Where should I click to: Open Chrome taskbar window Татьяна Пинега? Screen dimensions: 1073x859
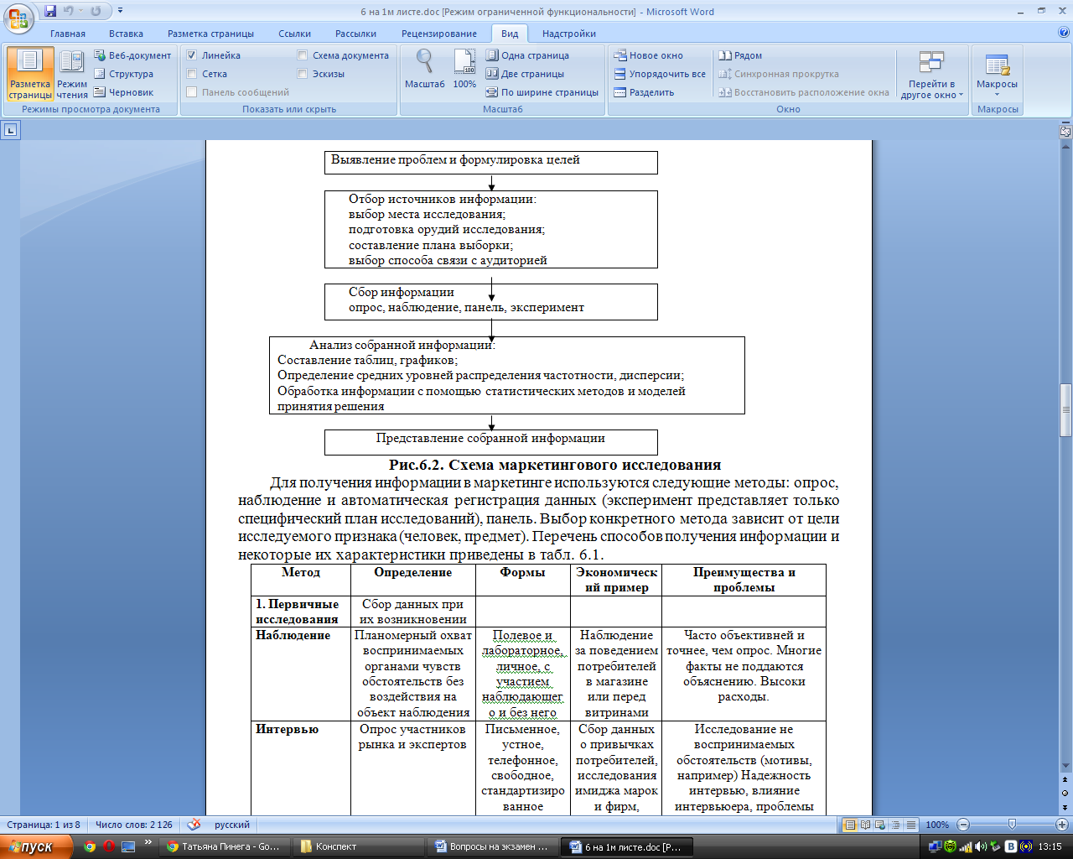point(226,846)
